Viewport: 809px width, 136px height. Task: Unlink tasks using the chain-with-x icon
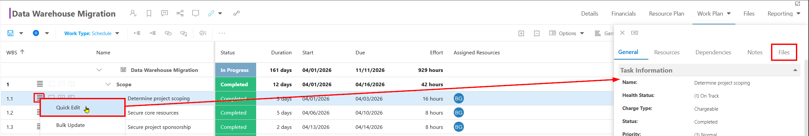point(184,33)
